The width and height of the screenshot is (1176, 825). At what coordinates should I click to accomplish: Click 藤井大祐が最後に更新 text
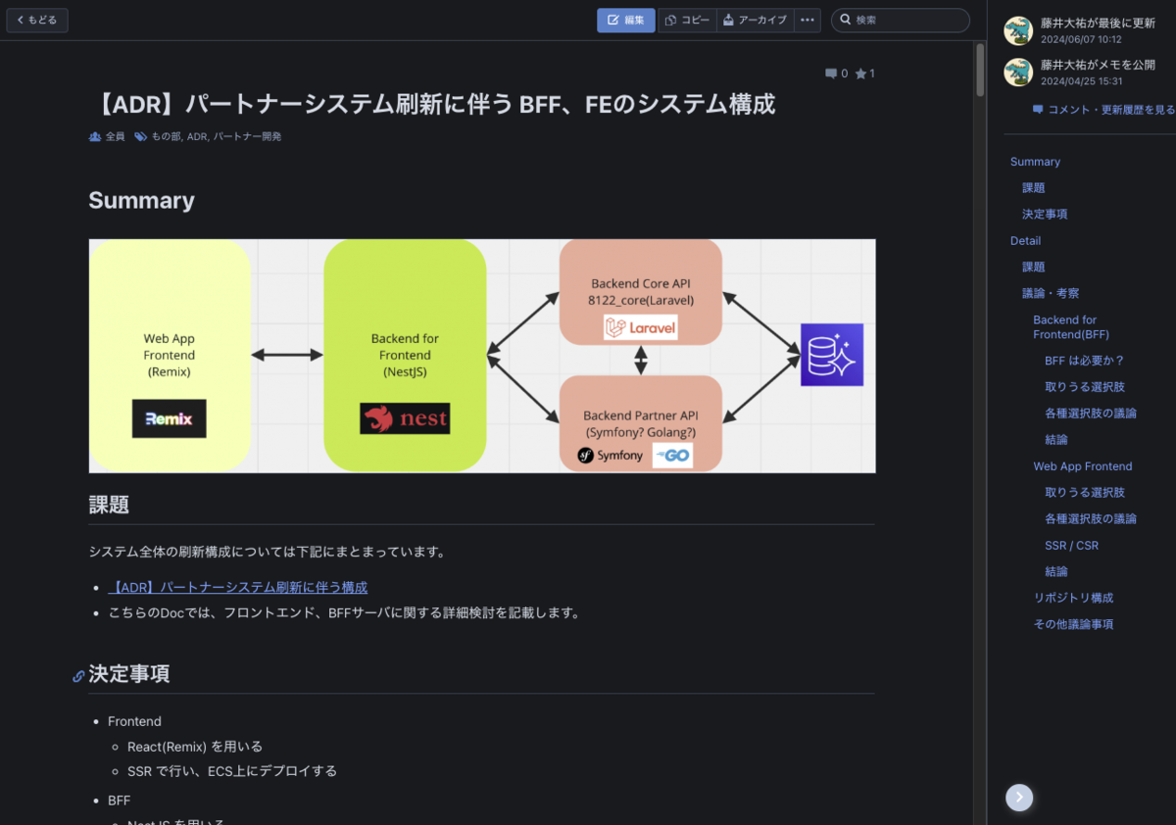tap(1098, 23)
